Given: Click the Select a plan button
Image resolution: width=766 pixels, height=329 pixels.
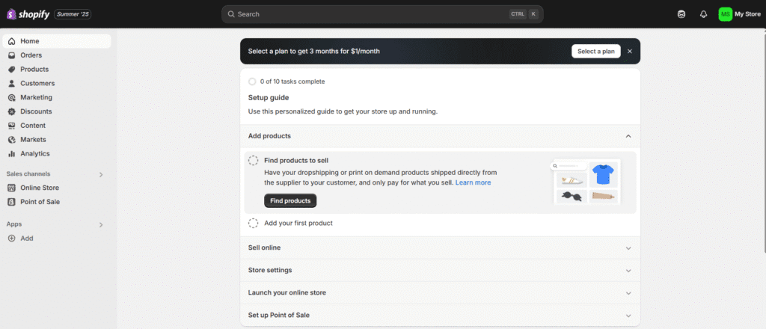Looking at the screenshot, I should click(x=596, y=52).
